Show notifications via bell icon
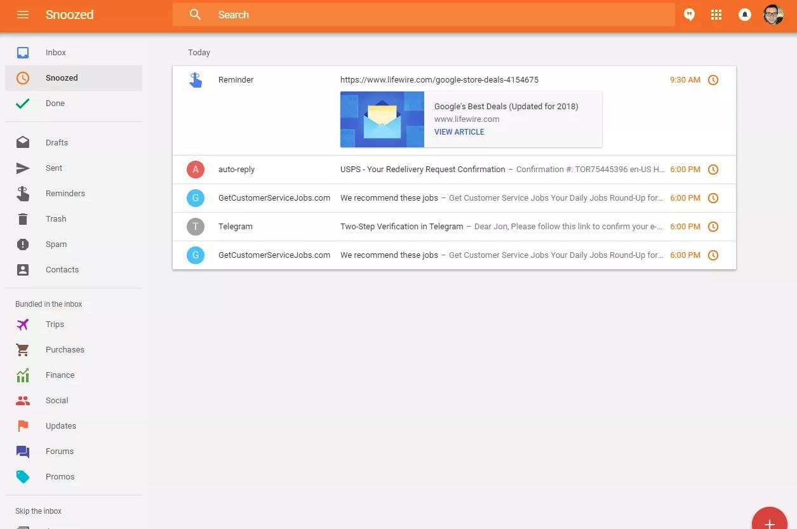This screenshot has width=797, height=529. 745,15
